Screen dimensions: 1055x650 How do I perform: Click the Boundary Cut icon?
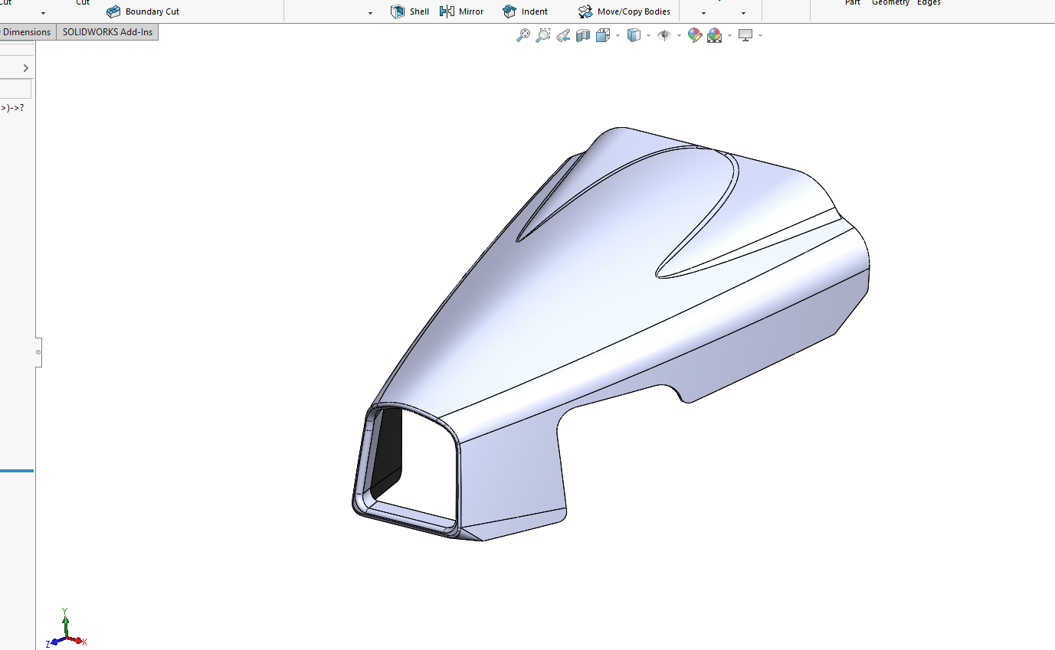click(x=113, y=11)
